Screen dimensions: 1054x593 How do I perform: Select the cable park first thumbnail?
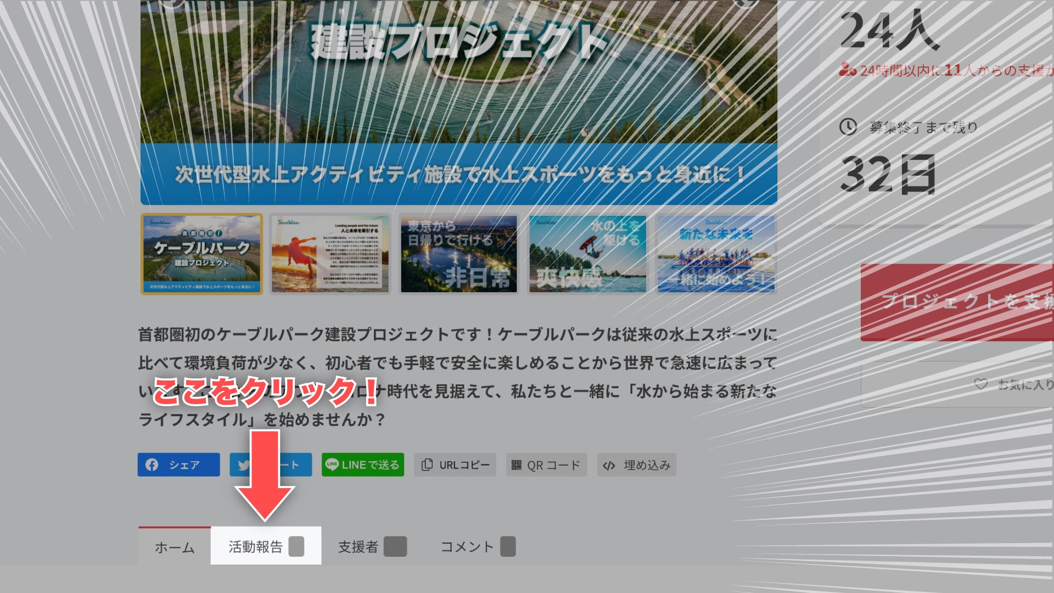click(x=201, y=254)
